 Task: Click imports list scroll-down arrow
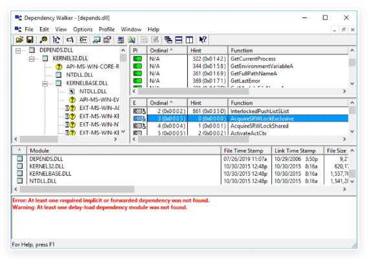pos(352,83)
